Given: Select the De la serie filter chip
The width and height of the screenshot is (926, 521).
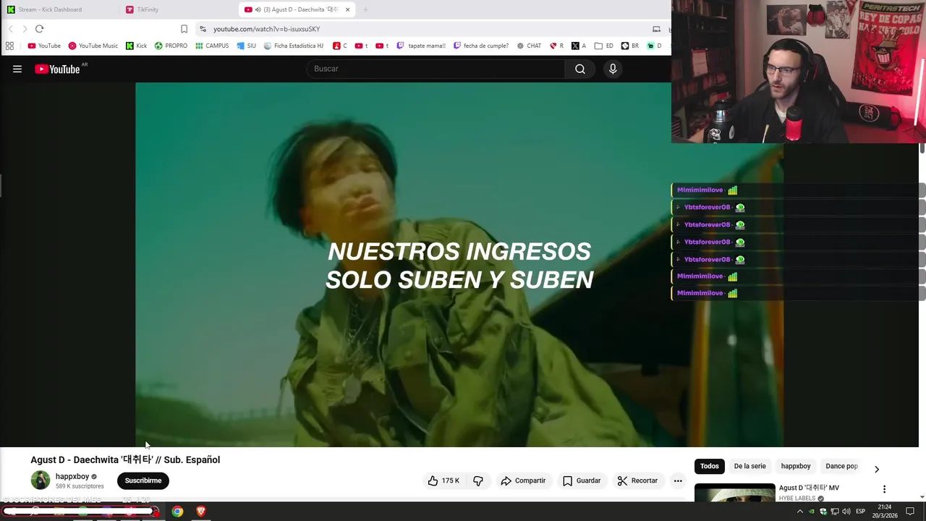Looking at the screenshot, I should click(749, 466).
